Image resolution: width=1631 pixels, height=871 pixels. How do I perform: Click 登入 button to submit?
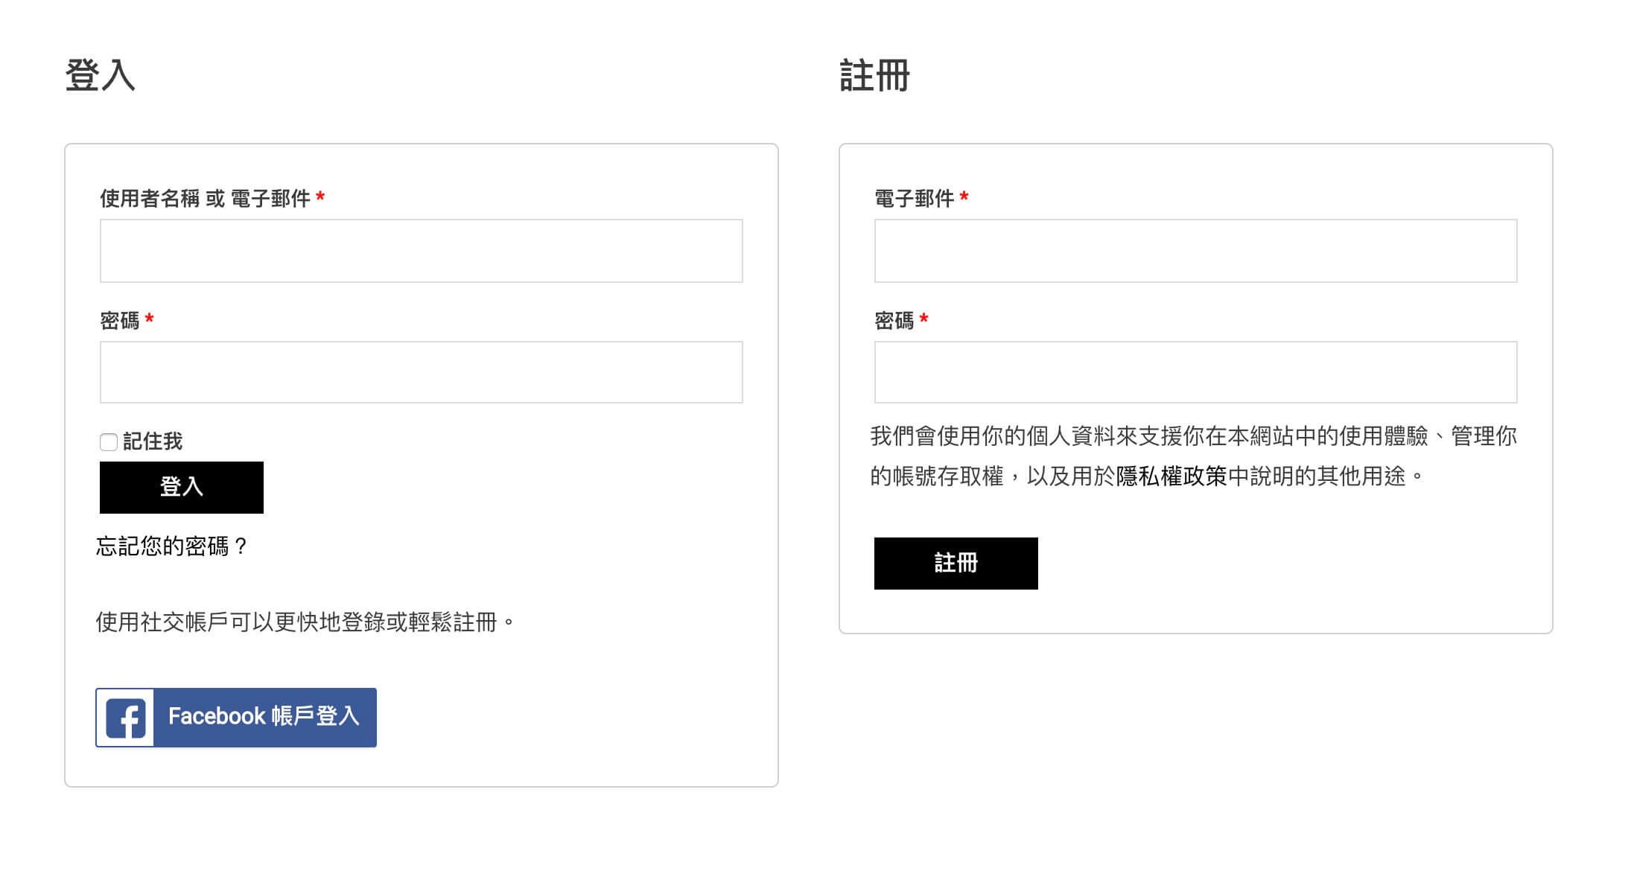coord(180,486)
